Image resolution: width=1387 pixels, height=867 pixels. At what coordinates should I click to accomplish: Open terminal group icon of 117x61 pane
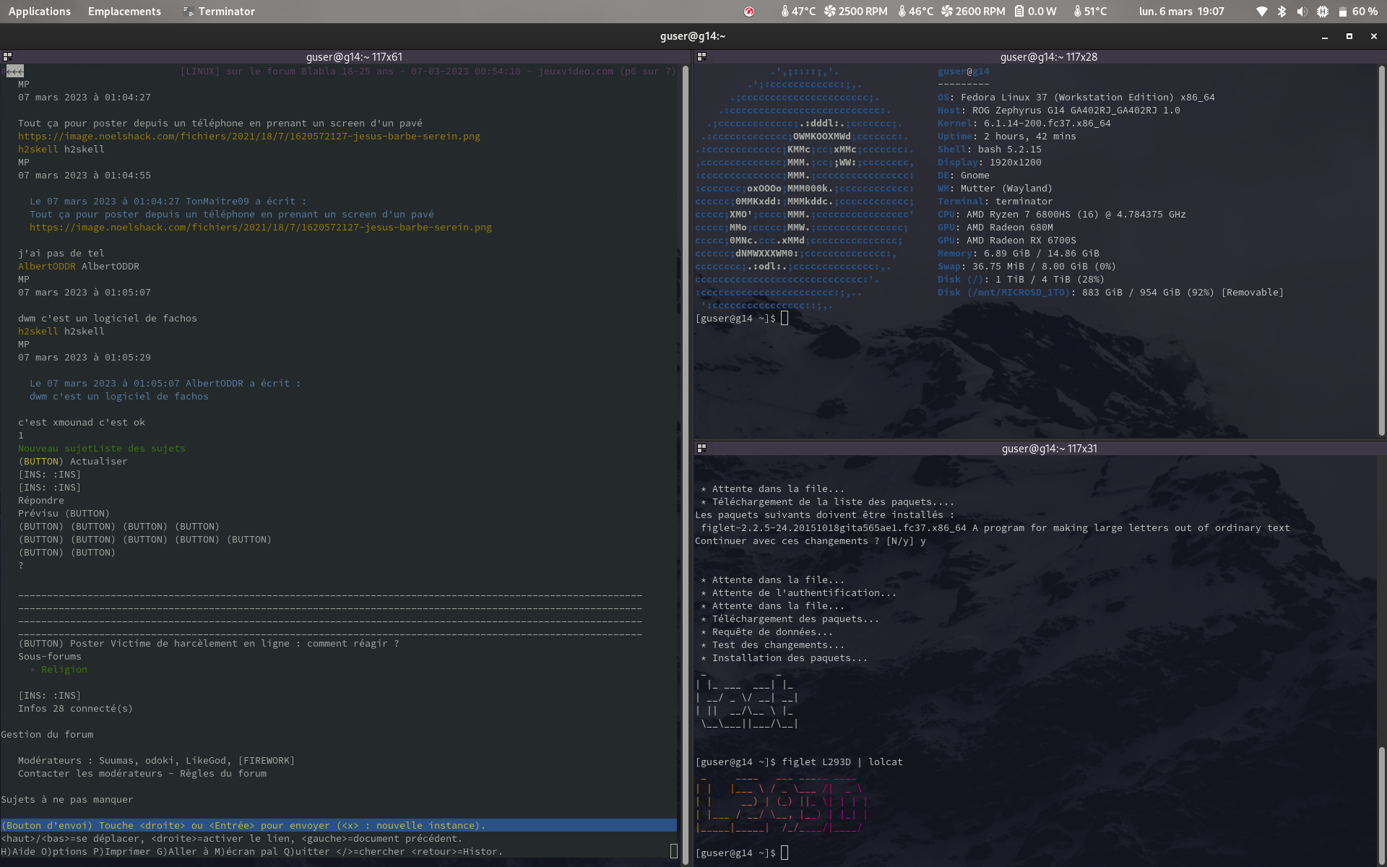click(7, 56)
